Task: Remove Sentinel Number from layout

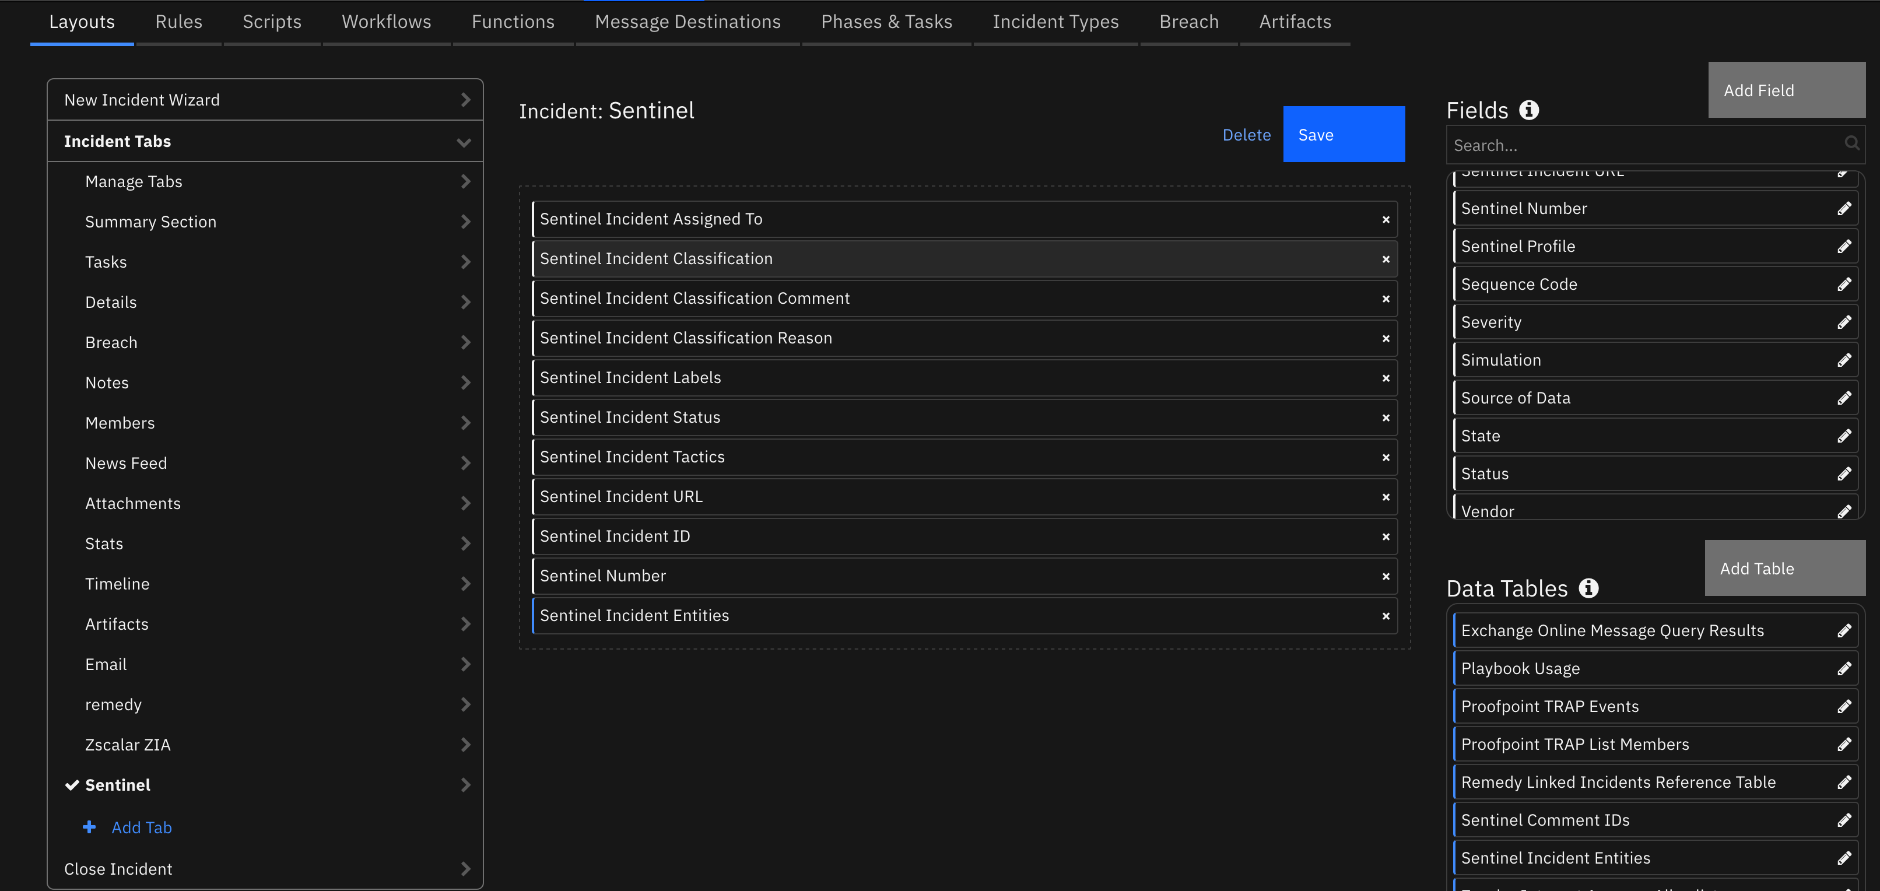Action: point(1385,577)
